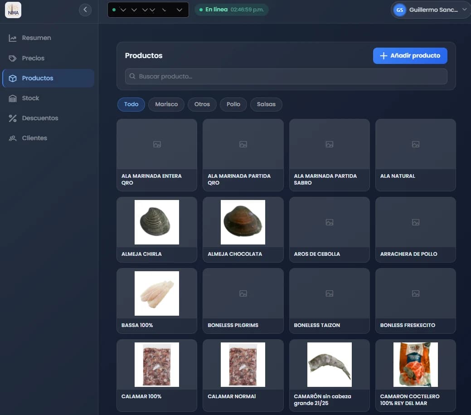This screenshot has width=471, height=415.
Task: Select the Todo filter chip
Action: point(131,104)
